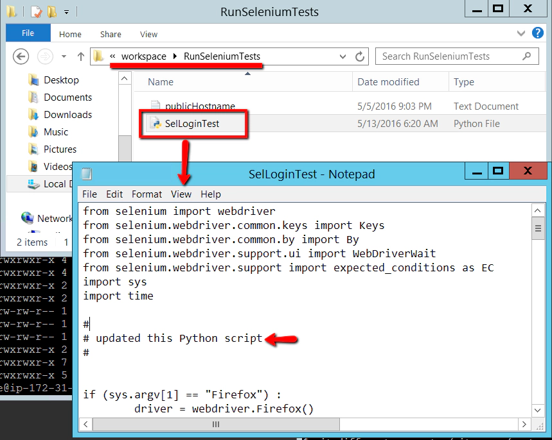Switch to the Share ribbon tab
The height and width of the screenshot is (440, 552).
(110, 34)
